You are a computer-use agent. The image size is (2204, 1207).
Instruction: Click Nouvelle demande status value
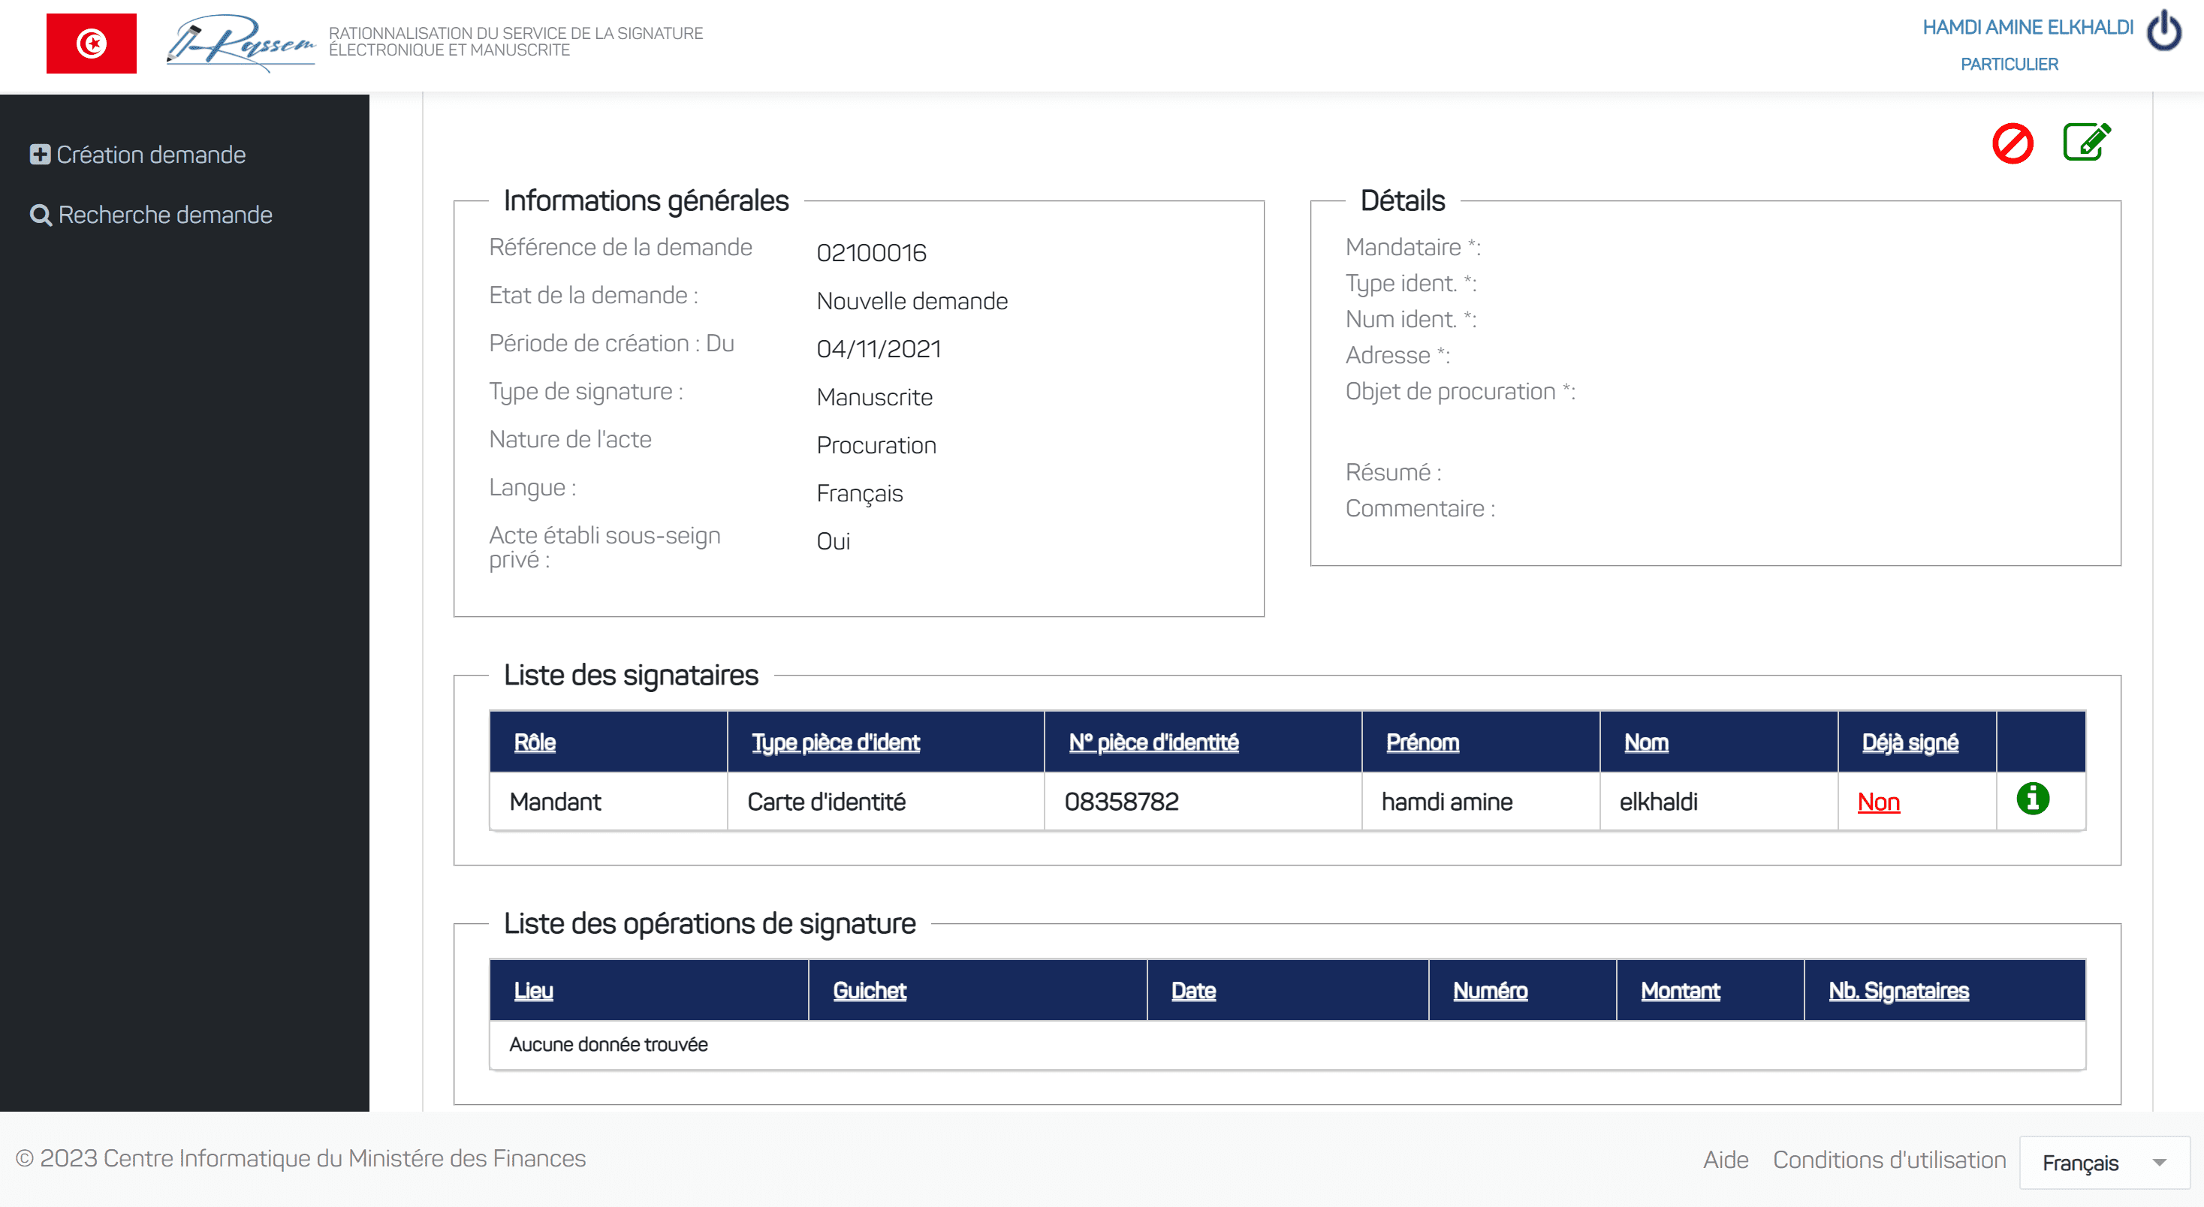coord(912,301)
